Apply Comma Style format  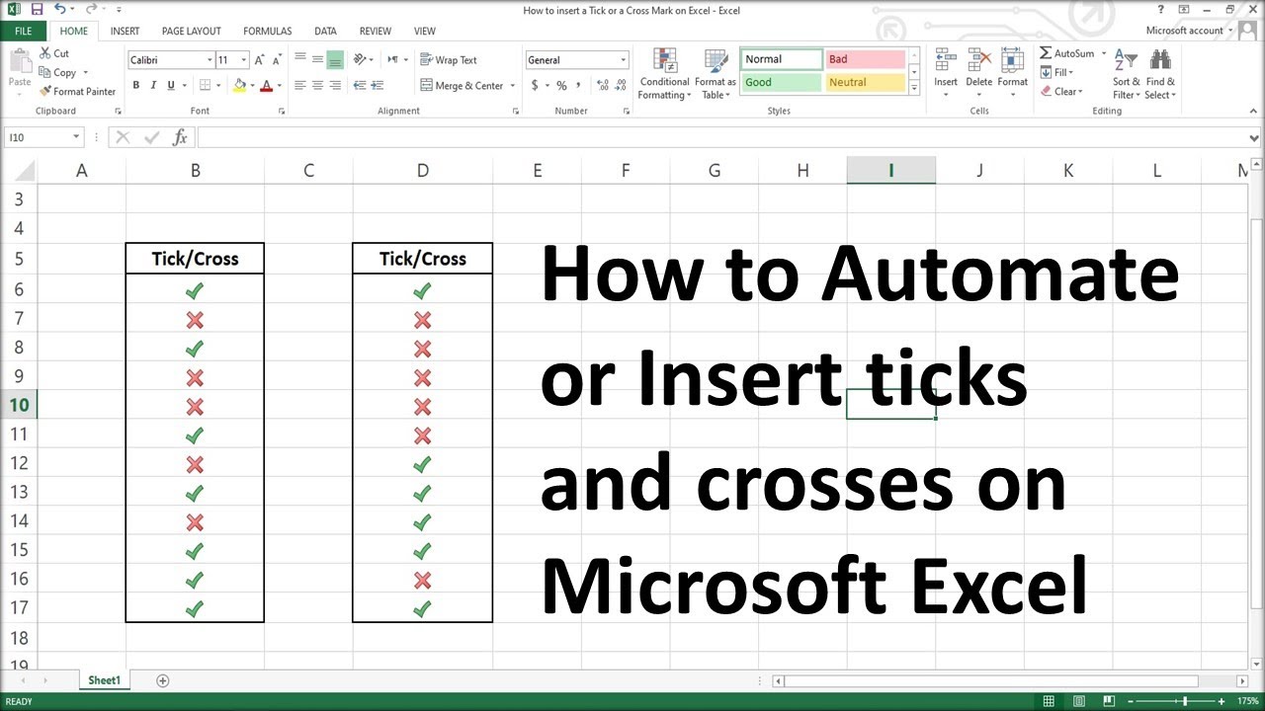tap(577, 86)
